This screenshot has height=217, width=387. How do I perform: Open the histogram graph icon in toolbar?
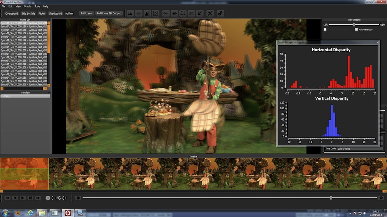click(130, 13)
